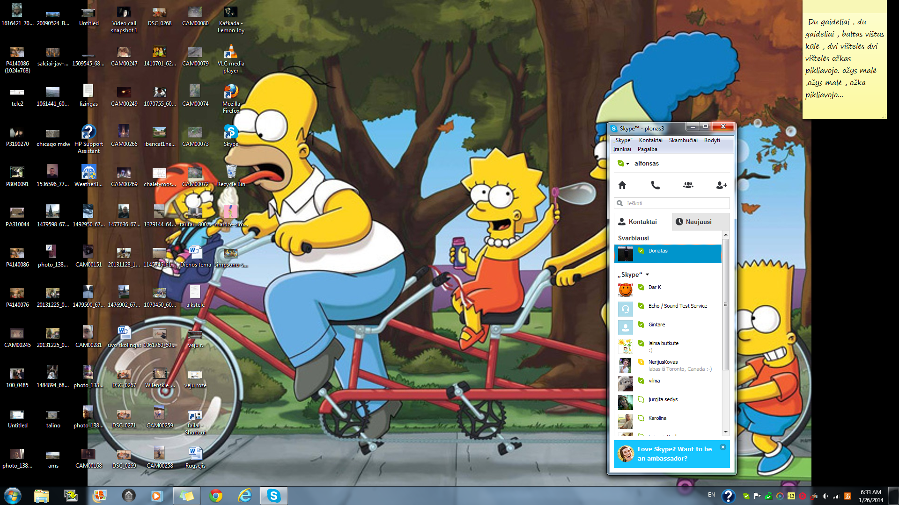
Task: Open lizingas document on desktop
Action: [88, 95]
